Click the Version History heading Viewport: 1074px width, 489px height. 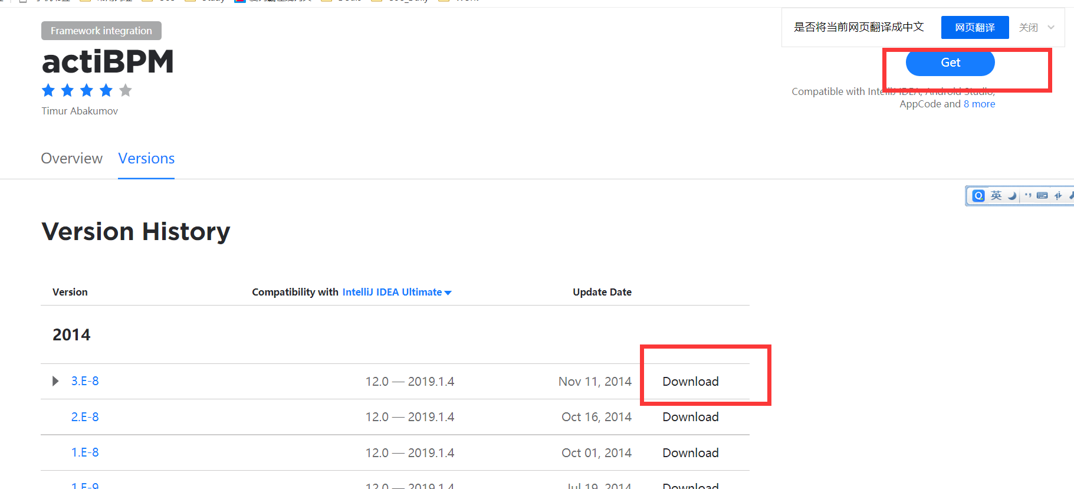coord(136,231)
